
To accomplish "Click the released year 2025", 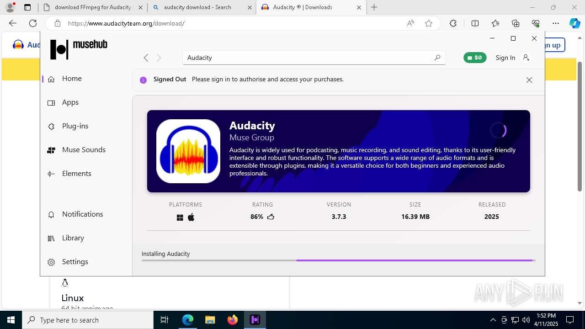I will click(492, 217).
